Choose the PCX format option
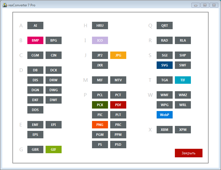Image resolution: width=221 pixels, height=170 pixels. (100, 105)
